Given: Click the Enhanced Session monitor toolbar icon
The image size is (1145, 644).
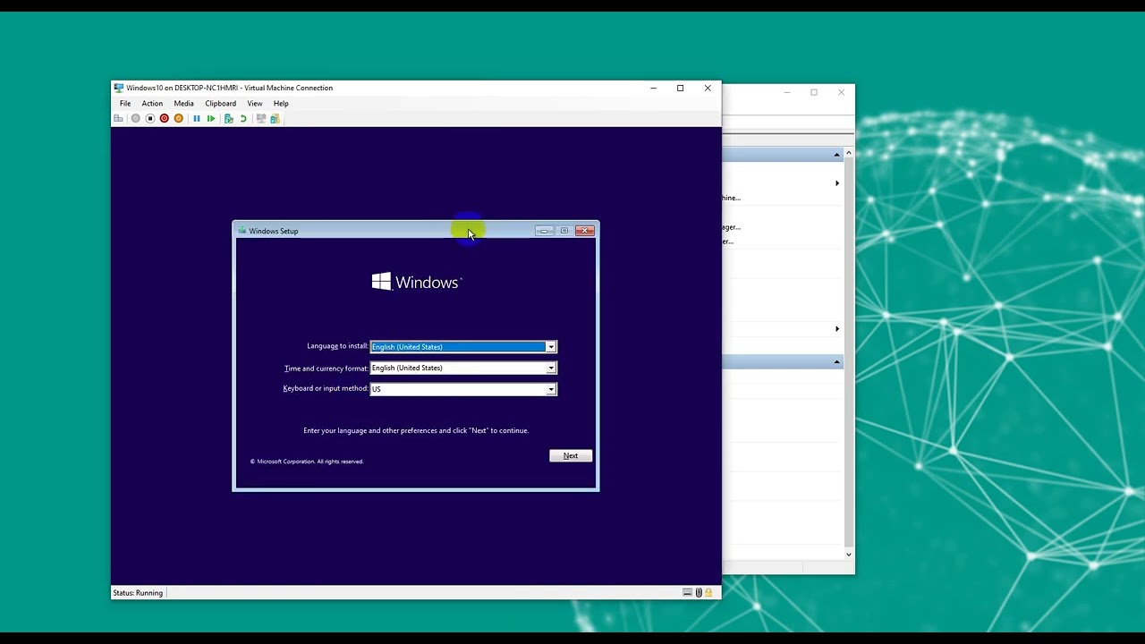Looking at the screenshot, I should point(261,118).
